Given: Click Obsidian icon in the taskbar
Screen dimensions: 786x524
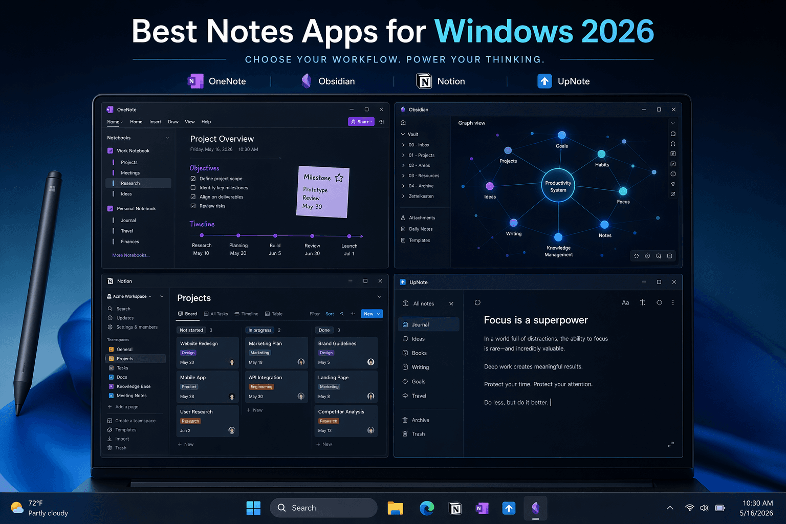Looking at the screenshot, I should click(535, 508).
